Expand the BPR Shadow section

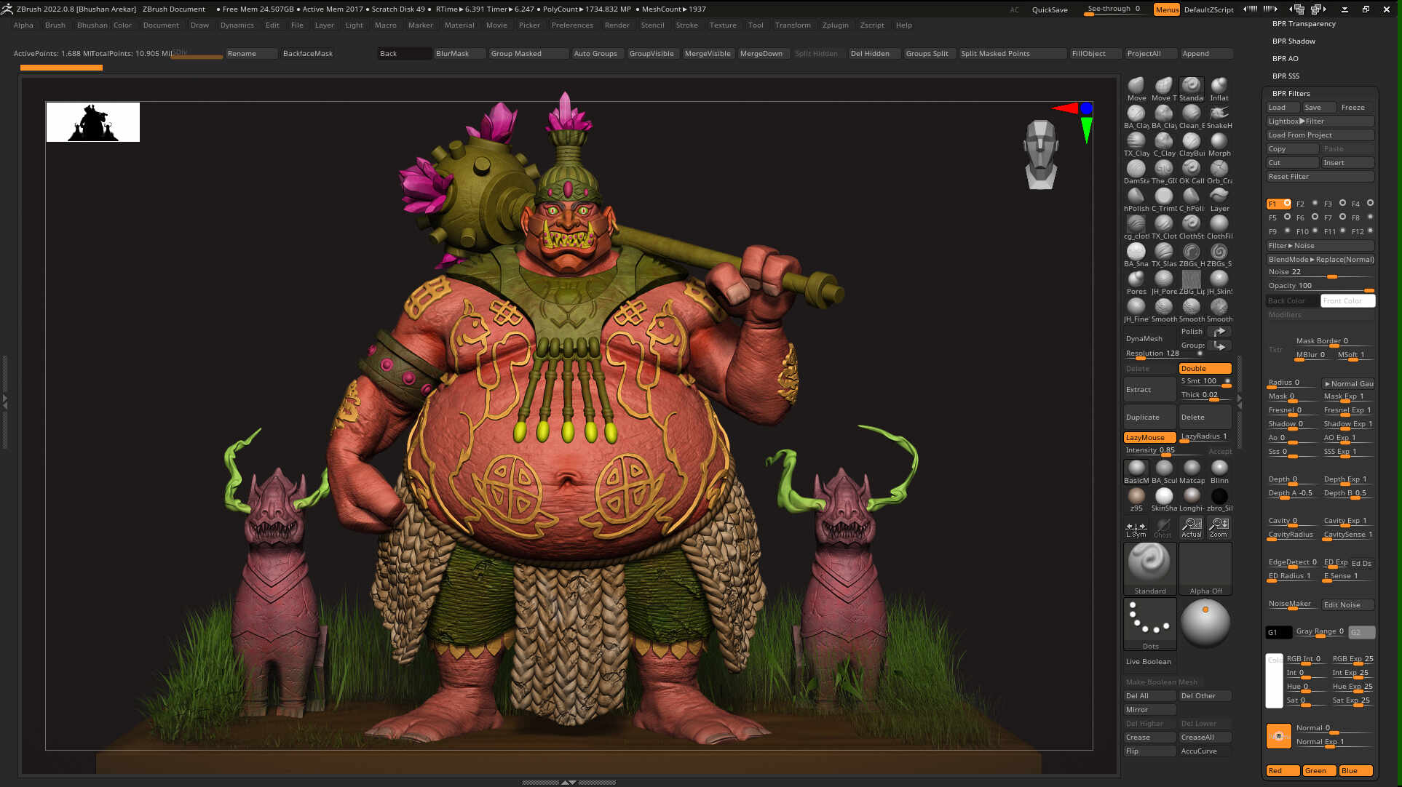[x=1294, y=41]
